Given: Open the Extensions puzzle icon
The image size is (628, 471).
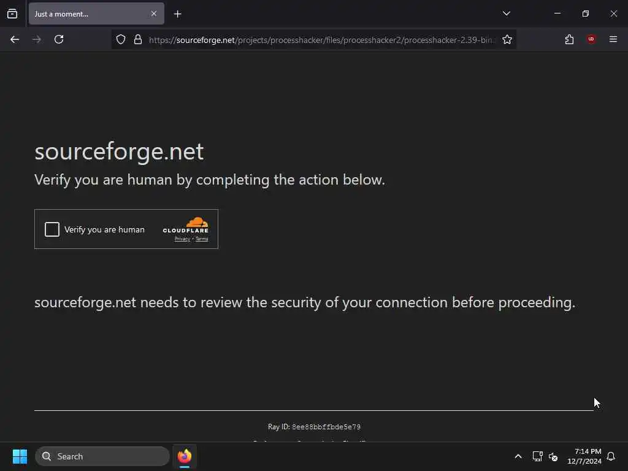Looking at the screenshot, I should click(569, 39).
